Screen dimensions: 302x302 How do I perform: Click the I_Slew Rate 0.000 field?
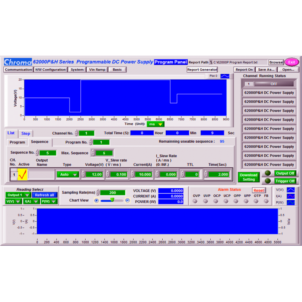(168, 174)
